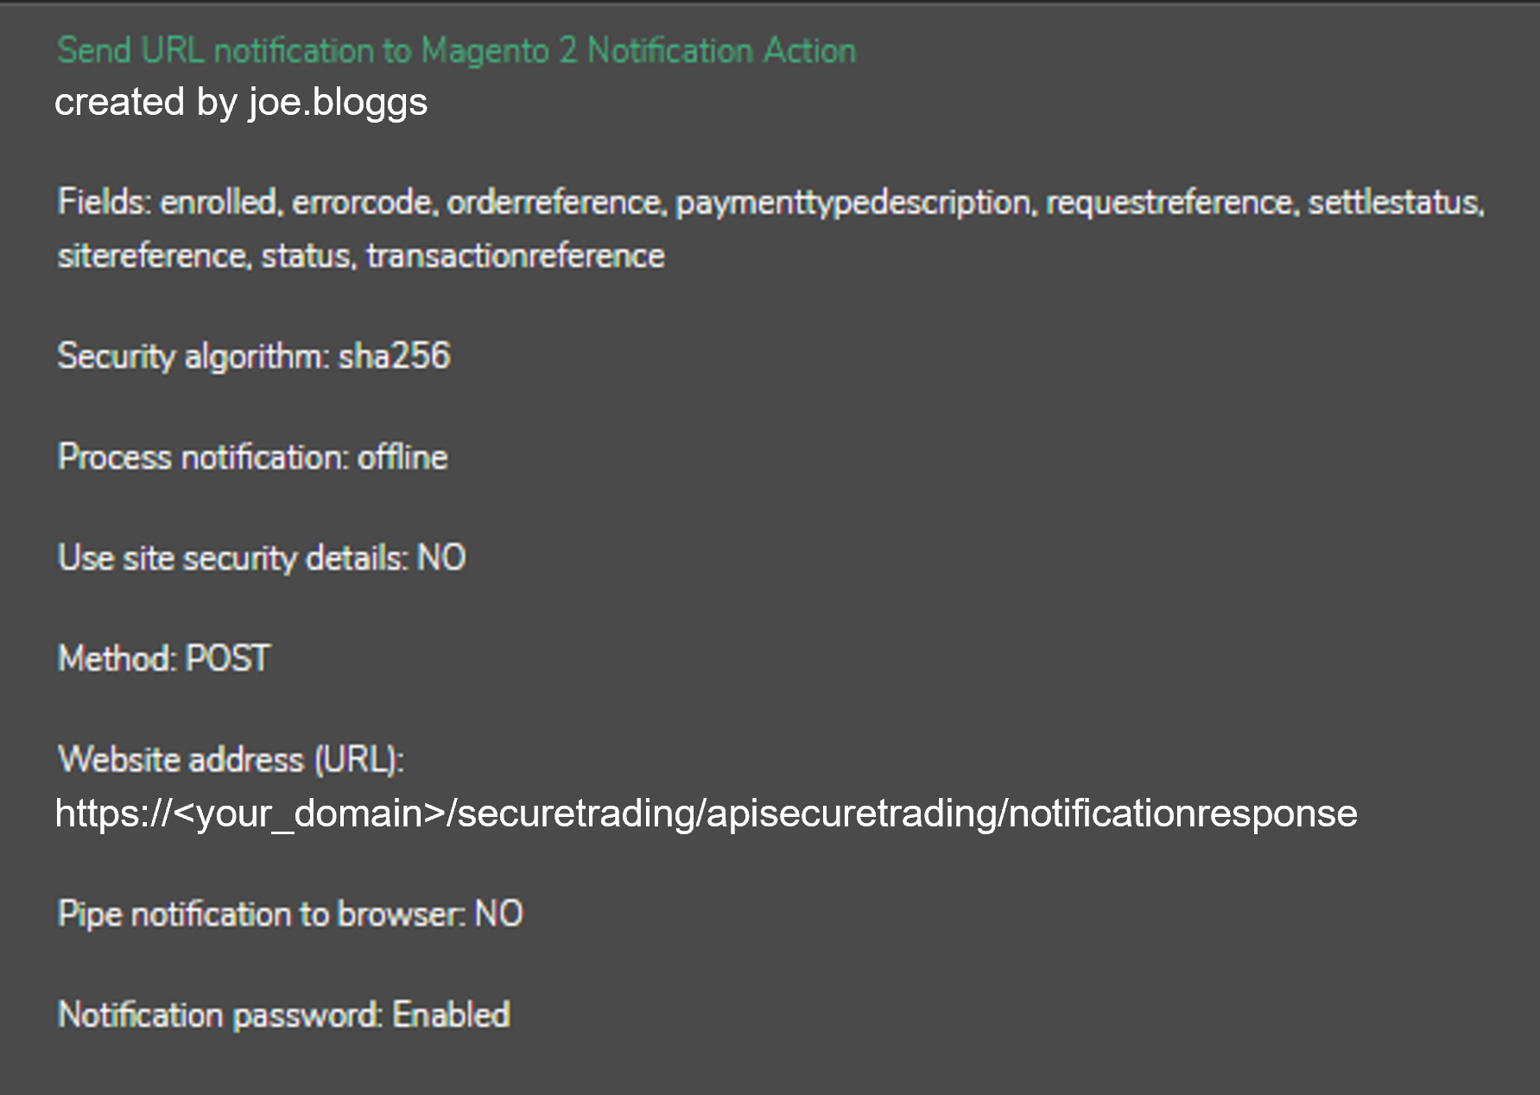The image size is (1540, 1095).
Task: Click the 'paymenttypedescription' field name
Action: [854, 202]
